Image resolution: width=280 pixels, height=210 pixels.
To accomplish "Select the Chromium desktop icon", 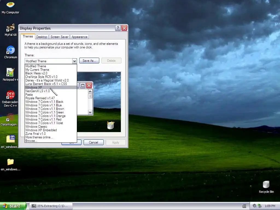I will click(x=11, y=52).
